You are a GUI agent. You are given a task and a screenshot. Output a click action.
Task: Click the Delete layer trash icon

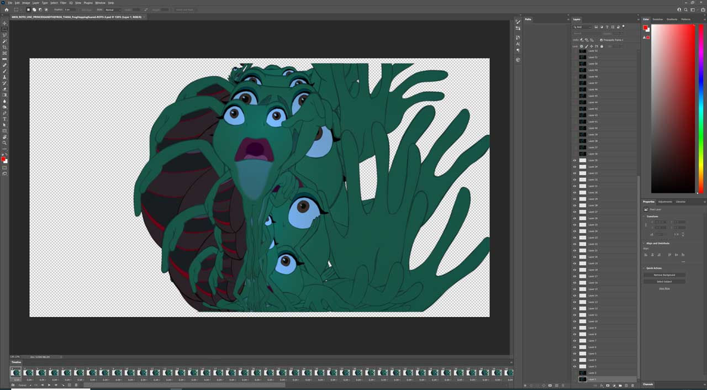632,386
